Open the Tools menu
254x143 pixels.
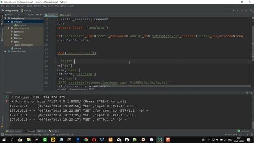click(x=51, y=6)
